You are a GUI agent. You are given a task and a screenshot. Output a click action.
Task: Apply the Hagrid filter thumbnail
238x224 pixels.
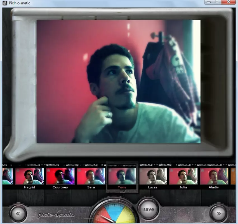point(30,176)
